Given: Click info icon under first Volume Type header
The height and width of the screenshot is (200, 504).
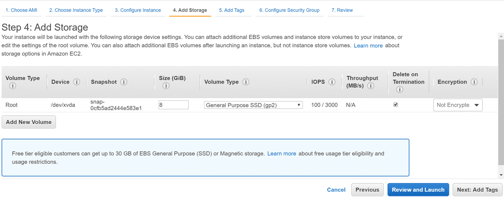Looking at the screenshot, I should 12,86.
